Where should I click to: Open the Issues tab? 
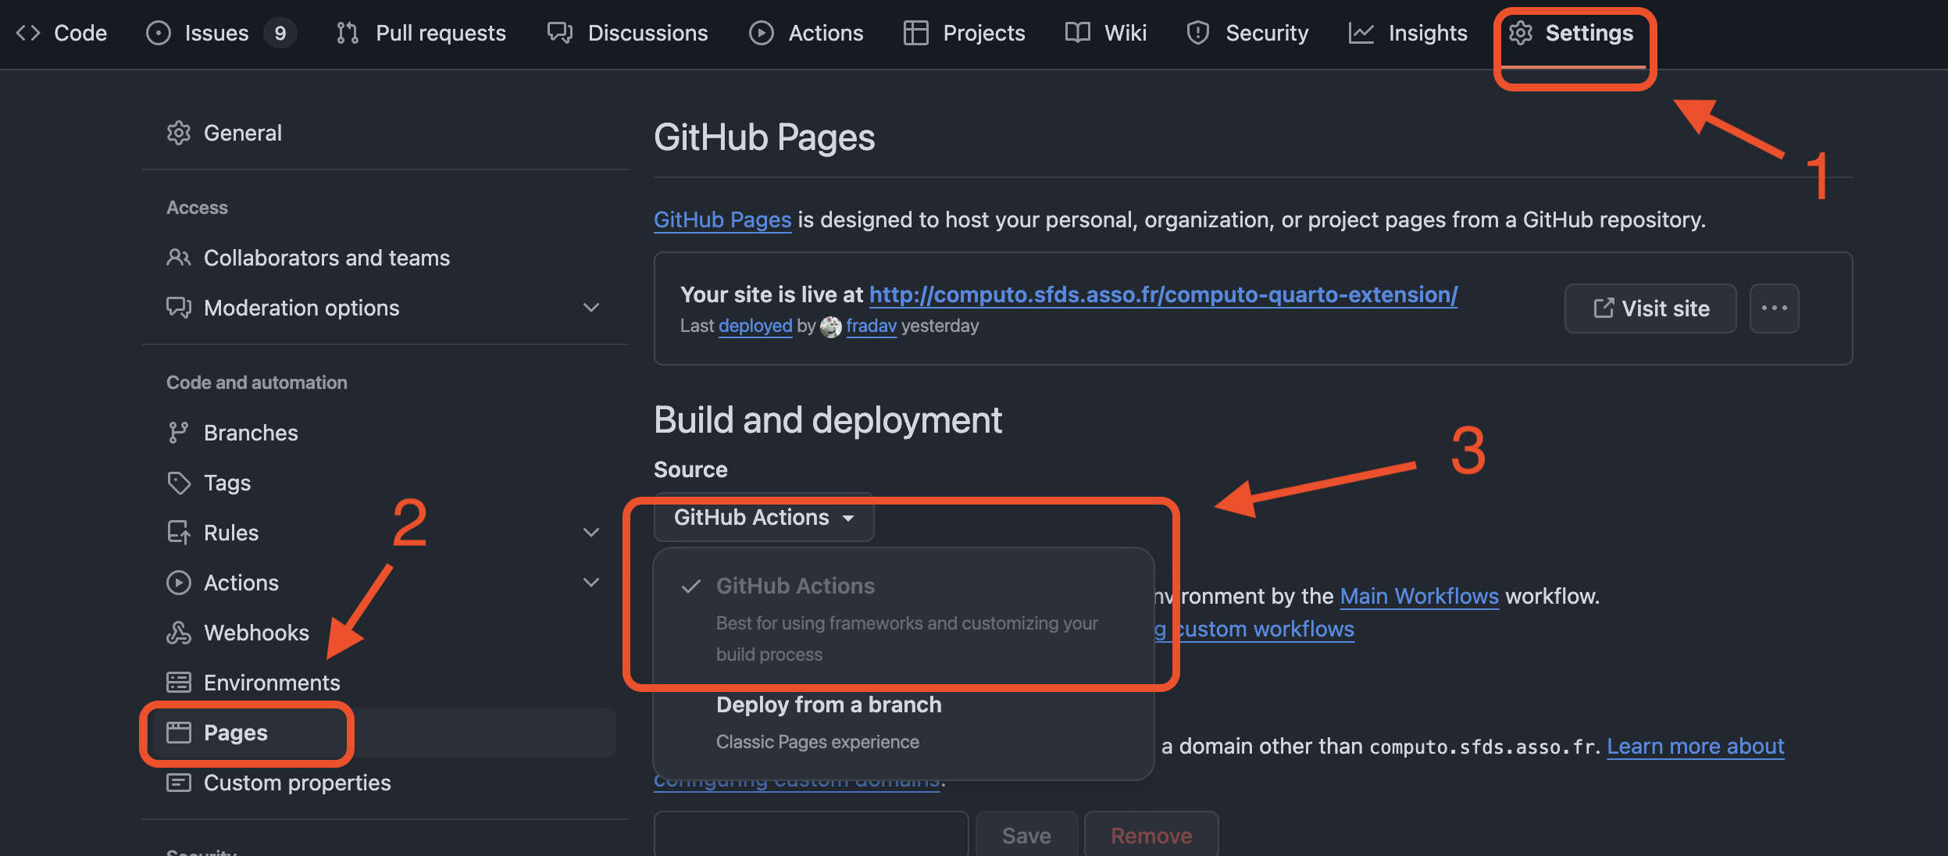tap(221, 33)
